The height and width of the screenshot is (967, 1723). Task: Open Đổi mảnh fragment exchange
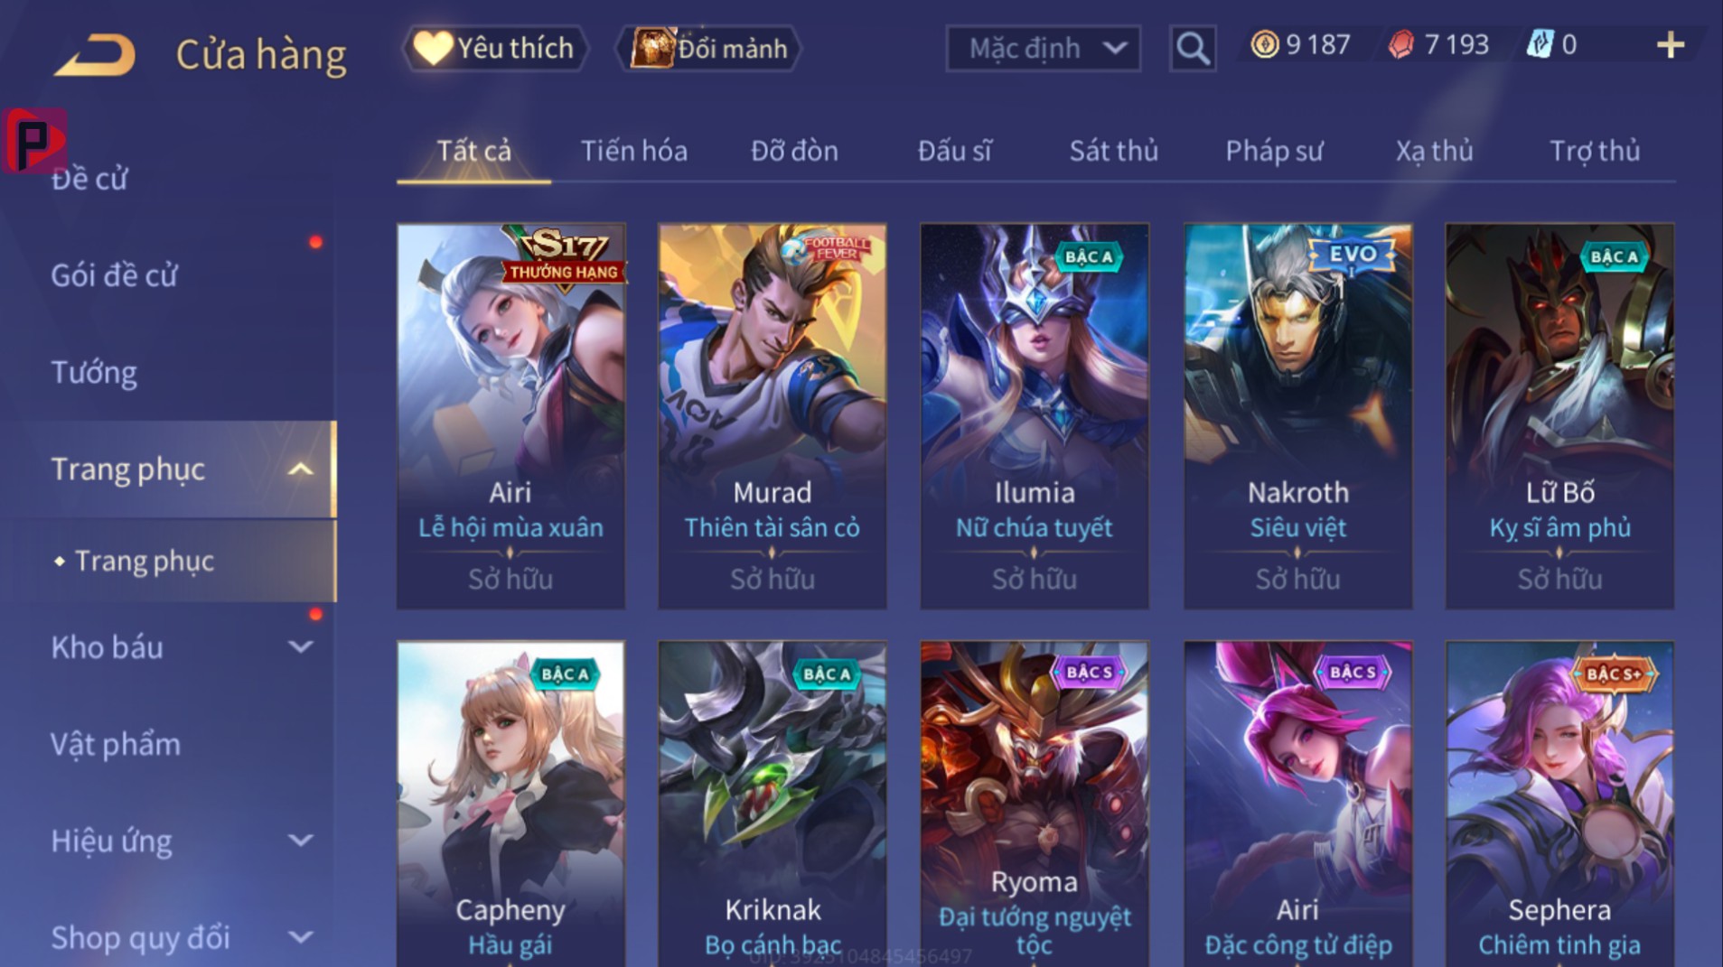pyautogui.click(x=709, y=48)
